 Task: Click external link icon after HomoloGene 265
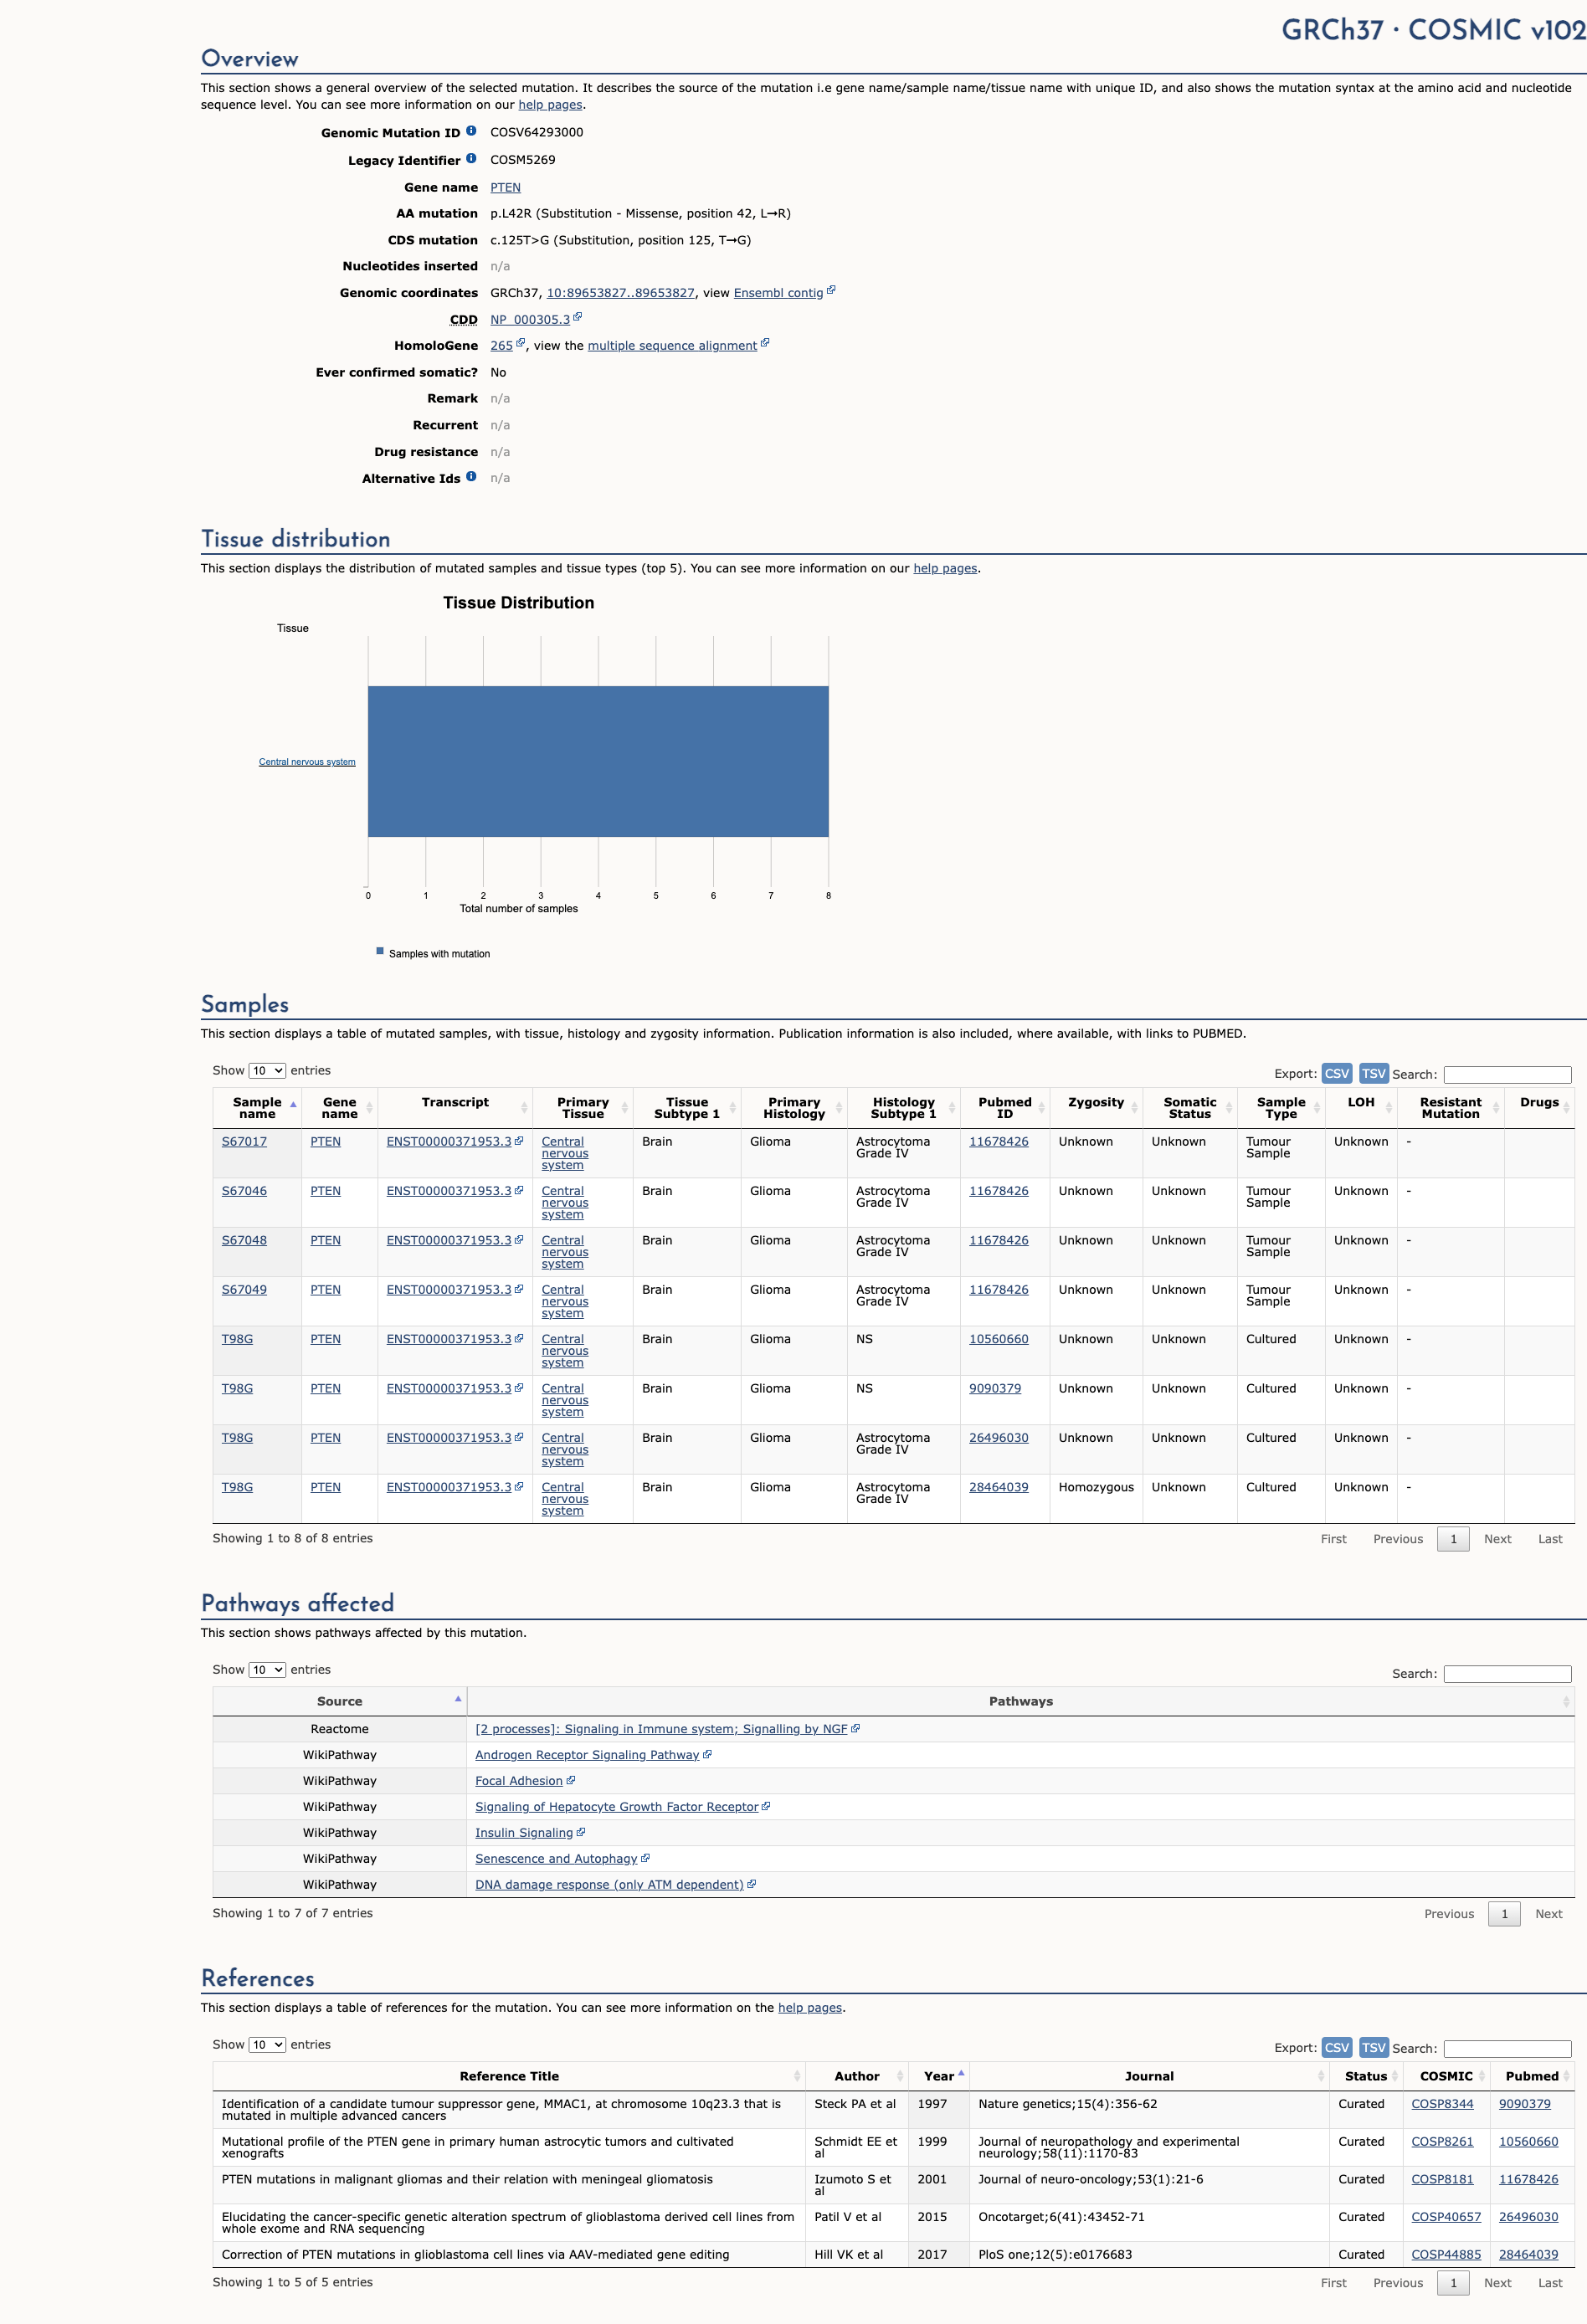click(x=520, y=344)
